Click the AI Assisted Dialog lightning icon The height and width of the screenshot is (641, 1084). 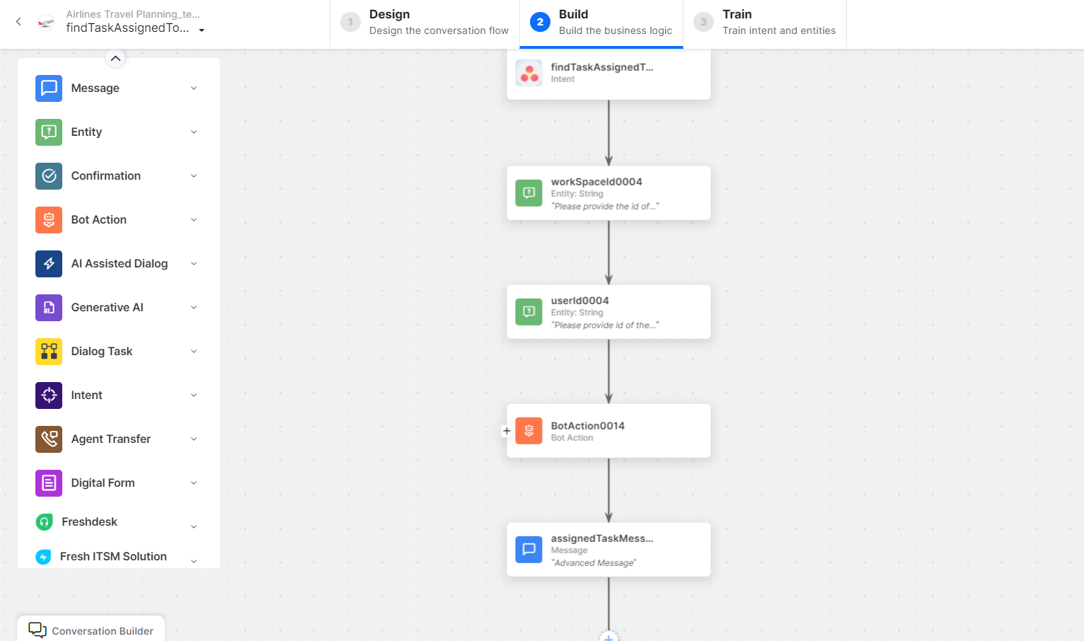pos(49,264)
